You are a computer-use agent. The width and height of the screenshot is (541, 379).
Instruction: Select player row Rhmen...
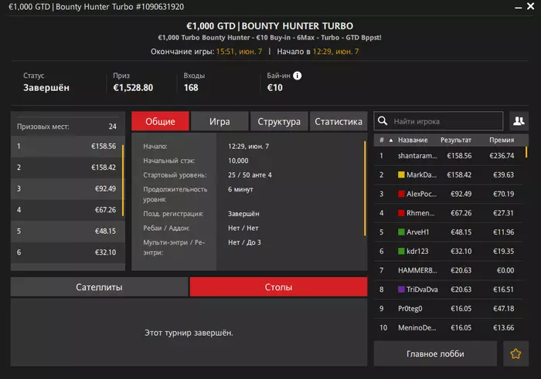448,213
